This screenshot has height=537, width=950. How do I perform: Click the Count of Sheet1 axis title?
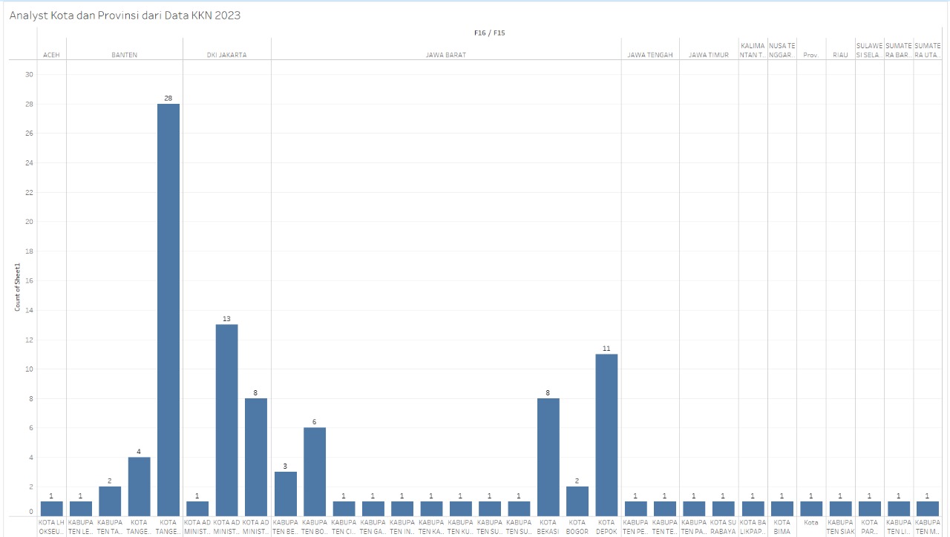pos(17,287)
